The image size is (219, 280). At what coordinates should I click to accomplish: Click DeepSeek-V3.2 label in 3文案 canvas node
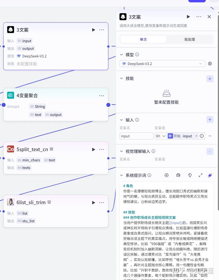point(35,56)
